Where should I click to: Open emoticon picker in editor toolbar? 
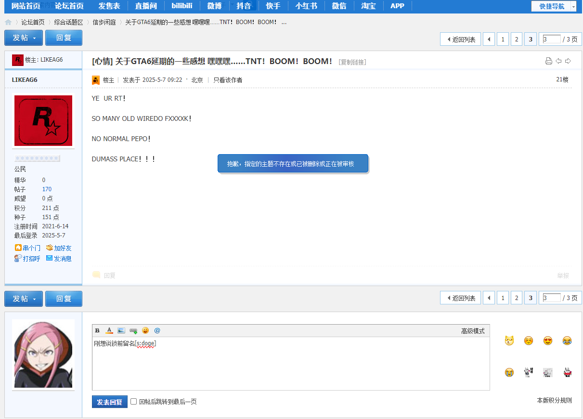click(x=145, y=330)
